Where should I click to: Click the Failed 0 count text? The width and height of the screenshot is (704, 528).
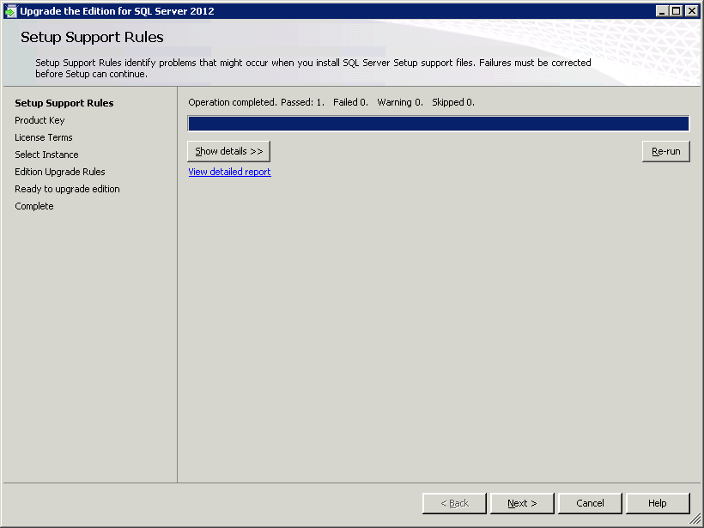pyautogui.click(x=350, y=102)
